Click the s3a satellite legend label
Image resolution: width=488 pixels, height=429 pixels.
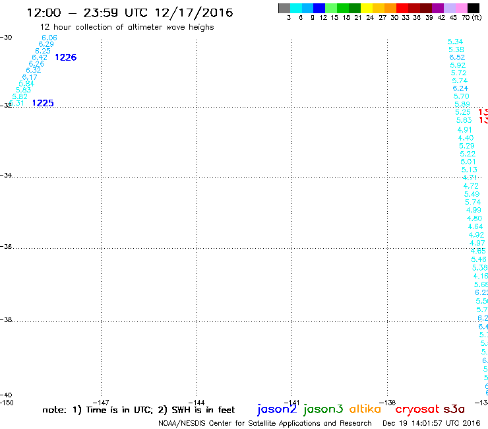tap(454, 409)
